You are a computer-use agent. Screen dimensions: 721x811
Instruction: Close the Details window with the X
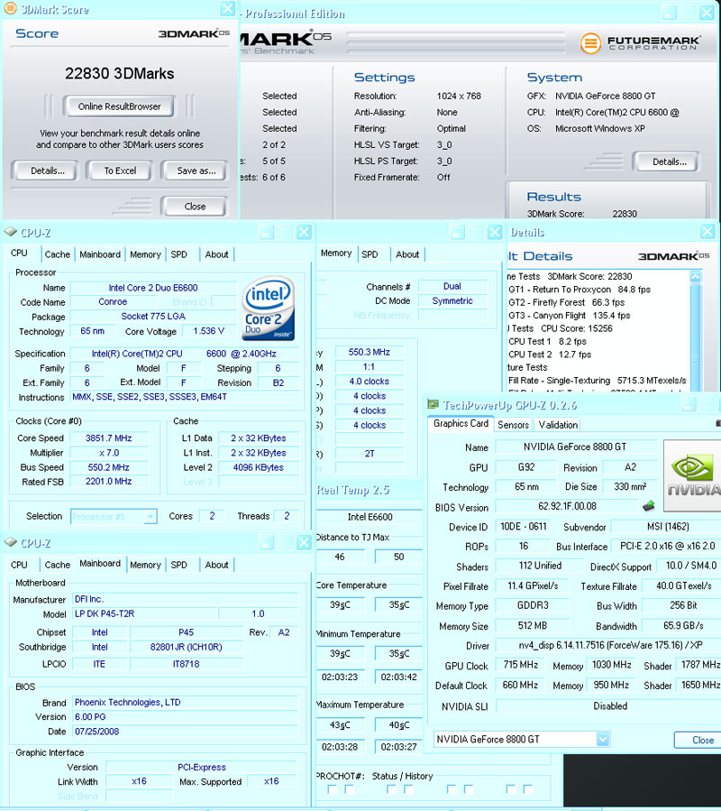click(707, 231)
